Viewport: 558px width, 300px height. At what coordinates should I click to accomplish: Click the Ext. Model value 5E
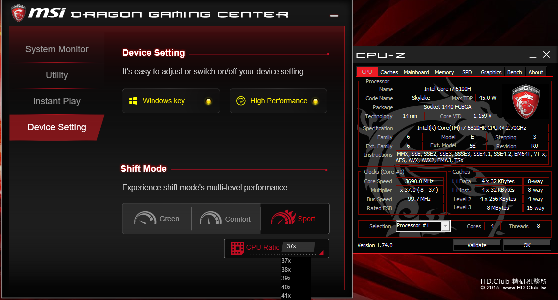point(473,146)
